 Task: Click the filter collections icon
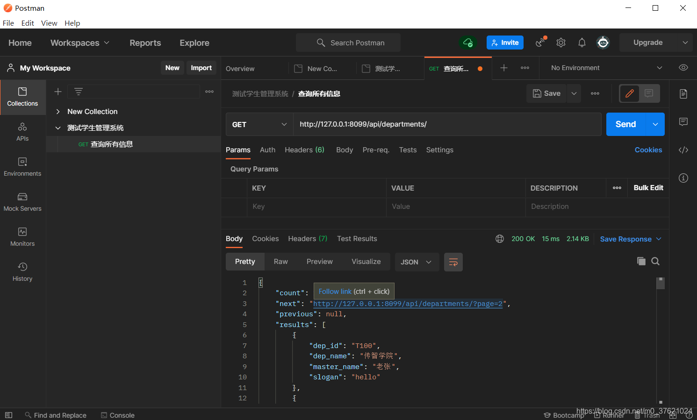79,92
